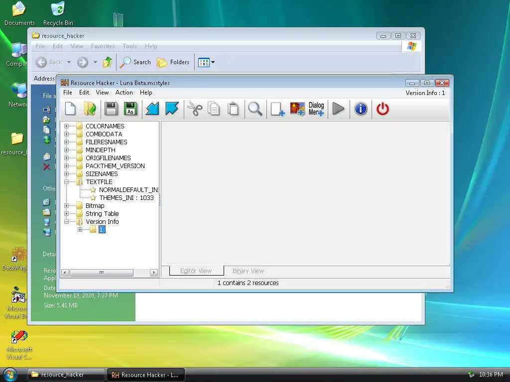The width and height of the screenshot is (510, 382).
Task: Click the taskbar clock 10:36 PM
Action: 491,375
